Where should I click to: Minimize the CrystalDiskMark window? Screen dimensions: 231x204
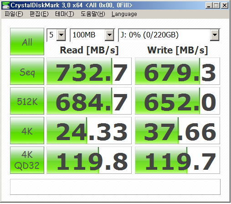209,5
